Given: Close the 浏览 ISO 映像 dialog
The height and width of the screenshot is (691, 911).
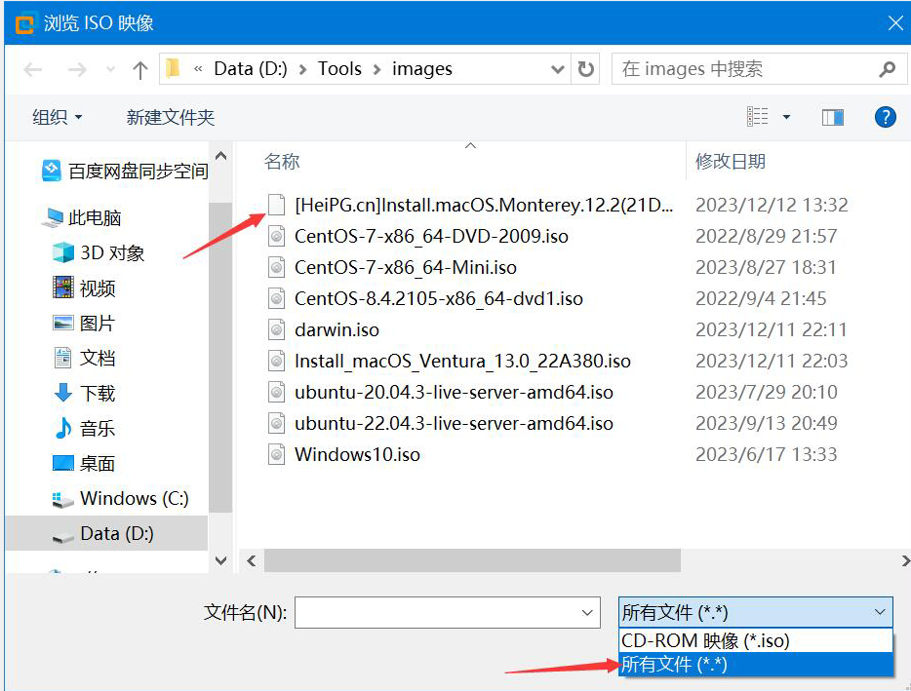Looking at the screenshot, I should pos(895,22).
